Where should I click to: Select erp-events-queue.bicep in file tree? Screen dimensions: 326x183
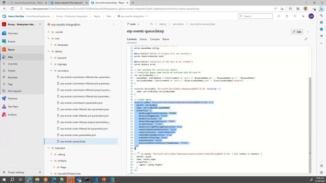tap(73, 141)
